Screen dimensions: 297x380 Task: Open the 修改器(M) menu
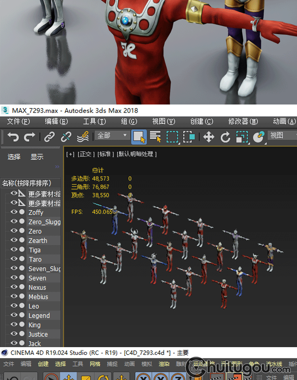(243, 121)
